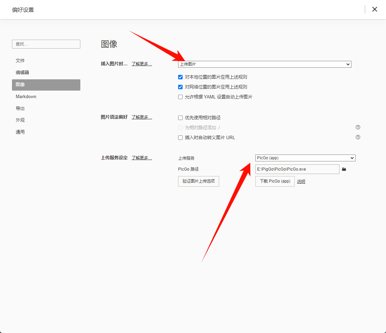Go to 导出 settings section
386x333 pixels.
(x=20, y=109)
